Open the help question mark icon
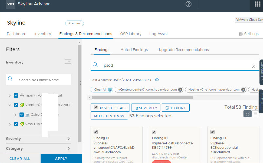The image size is (263, 163). click(188, 4)
